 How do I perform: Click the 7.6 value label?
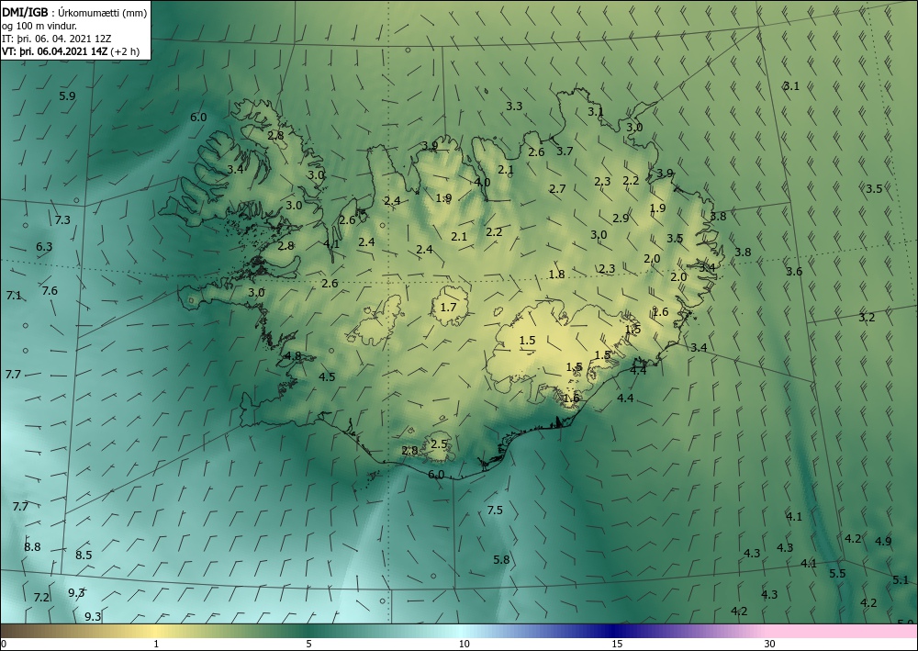[50, 291]
